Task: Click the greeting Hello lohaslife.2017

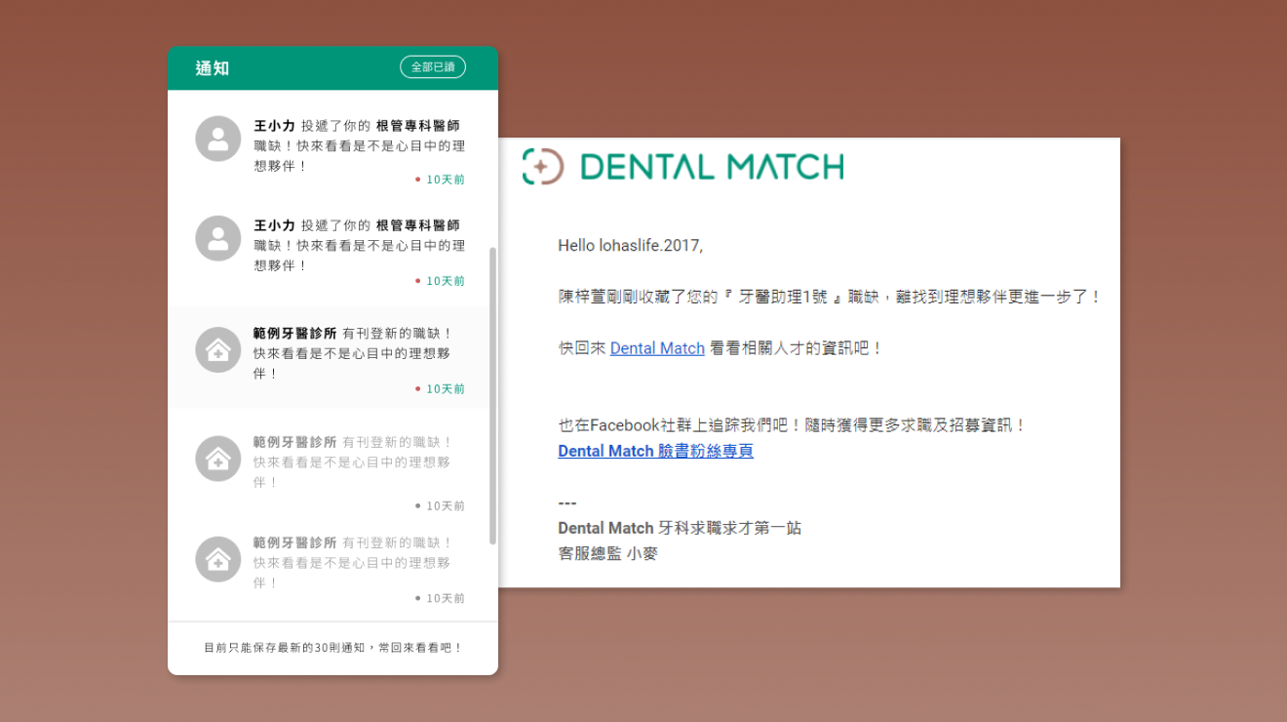Action: click(630, 246)
